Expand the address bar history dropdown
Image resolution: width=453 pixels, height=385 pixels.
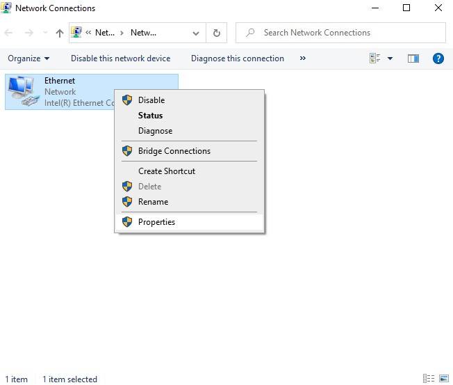tap(196, 33)
